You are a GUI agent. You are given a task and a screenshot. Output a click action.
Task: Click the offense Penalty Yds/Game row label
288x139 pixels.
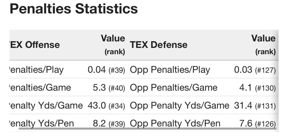point(46,106)
